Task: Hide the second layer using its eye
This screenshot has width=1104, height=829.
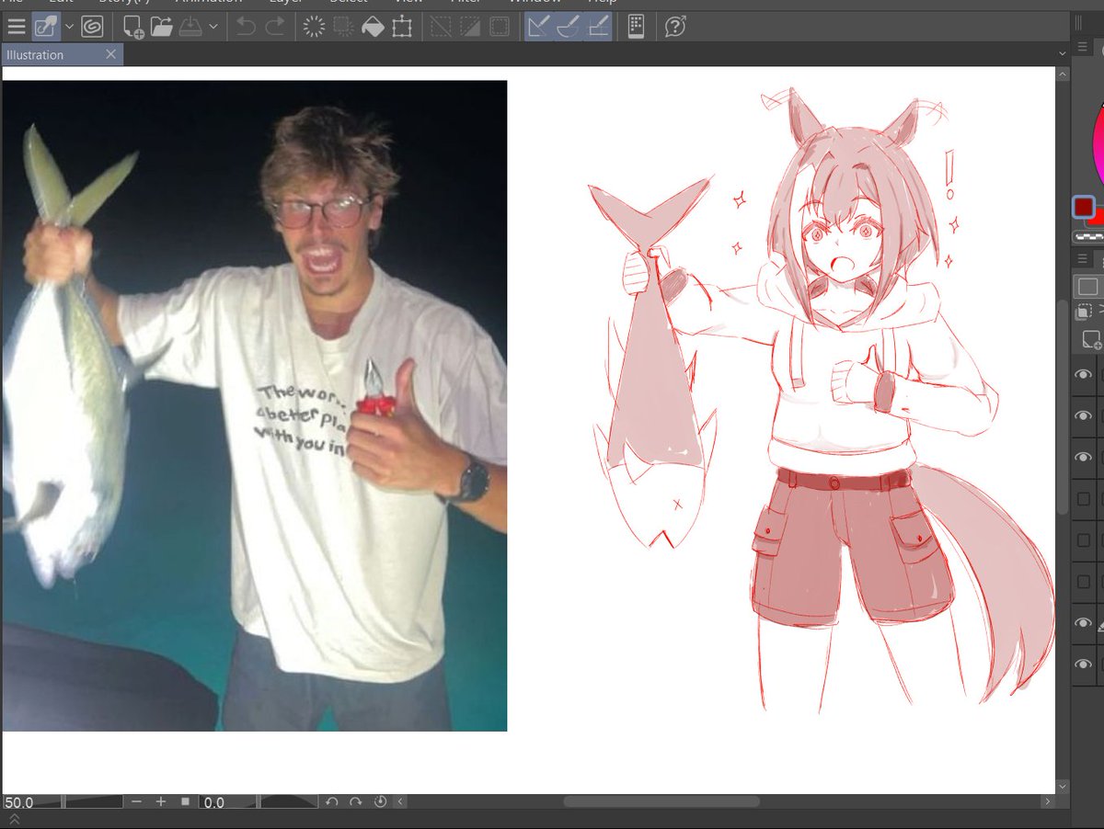Action: (1084, 415)
